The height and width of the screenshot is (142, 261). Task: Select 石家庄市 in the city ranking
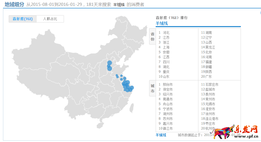[212, 84]
